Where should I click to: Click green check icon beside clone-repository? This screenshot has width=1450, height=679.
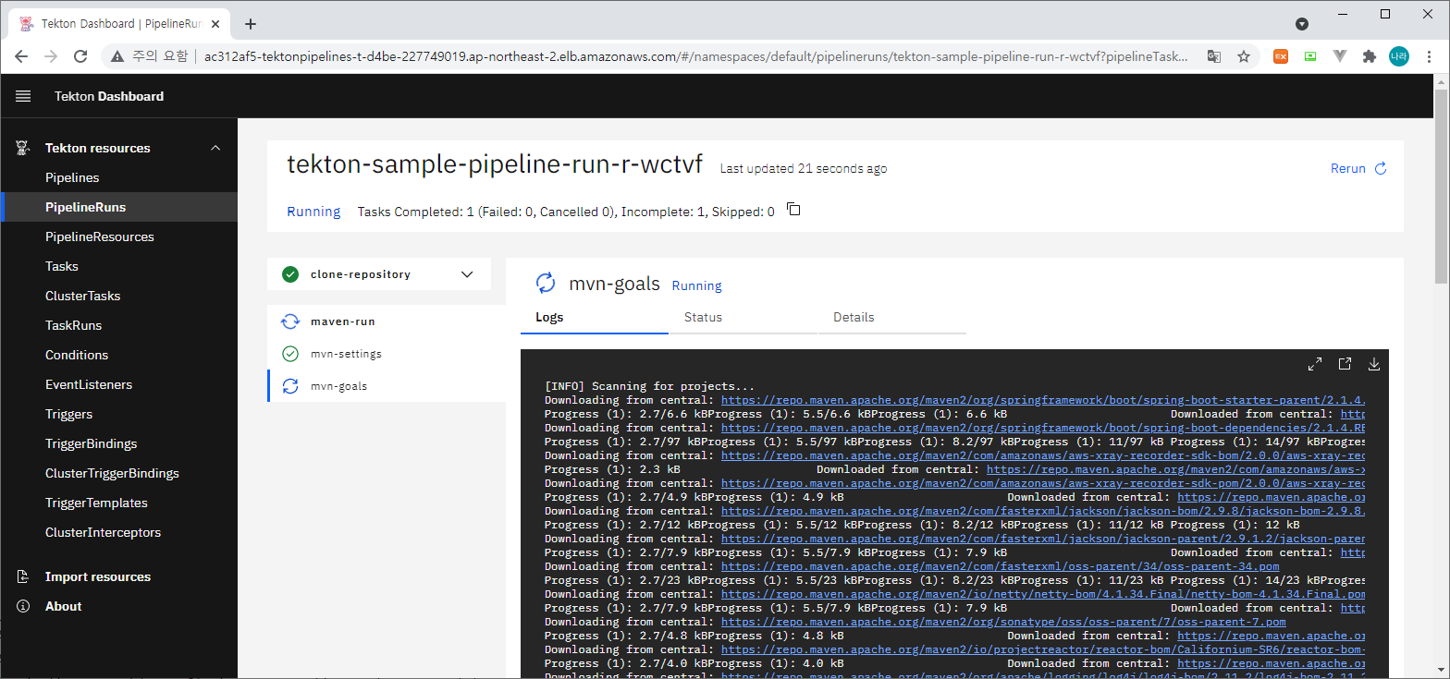click(290, 274)
